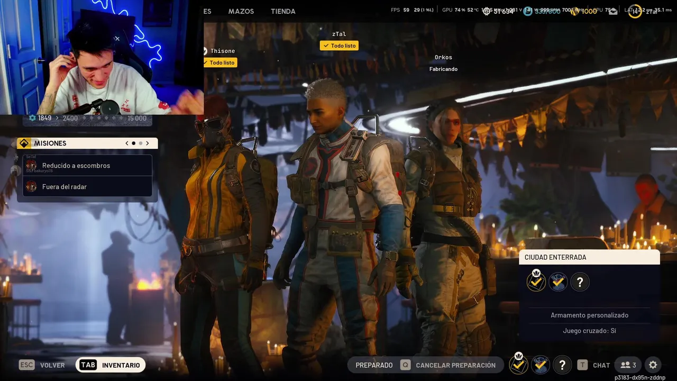Click Juego cruzado: Sí row
Viewport: 677px width, 381px height.
pos(590,331)
